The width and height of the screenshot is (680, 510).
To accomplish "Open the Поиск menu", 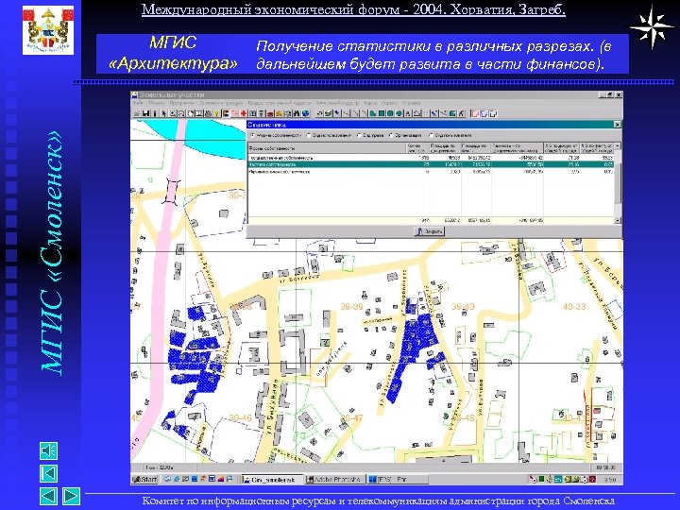I will [x=156, y=103].
